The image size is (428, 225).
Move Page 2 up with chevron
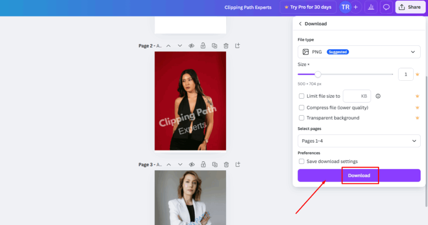pyautogui.click(x=168, y=46)
